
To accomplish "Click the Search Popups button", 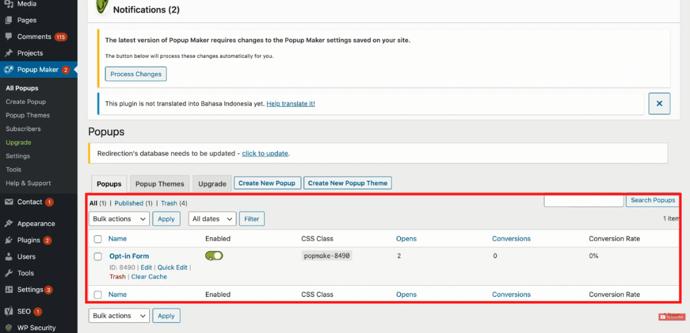I will coord(653,200).
